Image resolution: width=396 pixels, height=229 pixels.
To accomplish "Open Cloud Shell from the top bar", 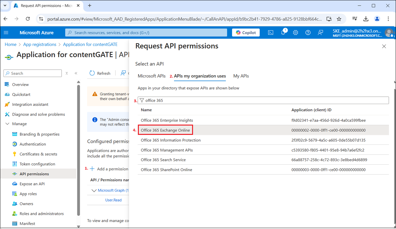I will 271,33.
